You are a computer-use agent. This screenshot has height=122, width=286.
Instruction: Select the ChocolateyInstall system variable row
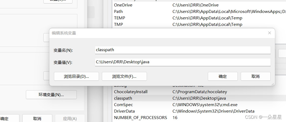pos(199,92)
